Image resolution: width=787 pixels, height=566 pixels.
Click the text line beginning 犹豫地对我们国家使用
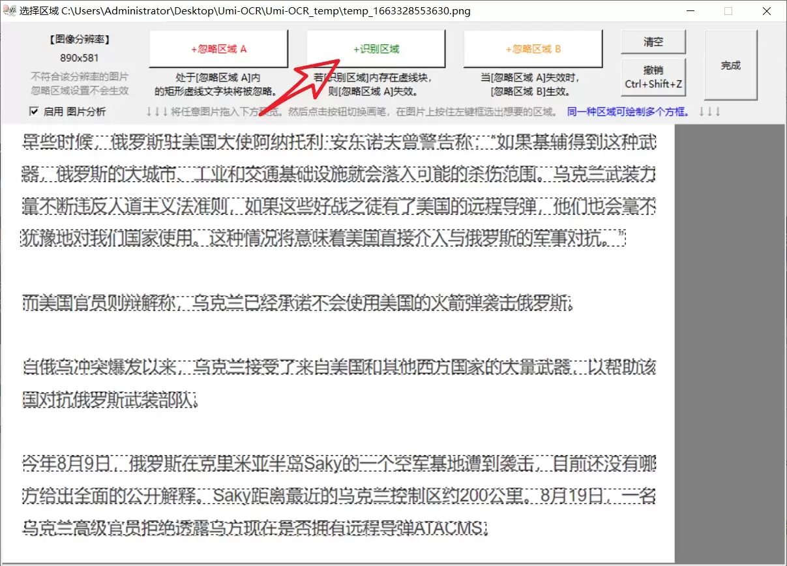click(323, 238)
